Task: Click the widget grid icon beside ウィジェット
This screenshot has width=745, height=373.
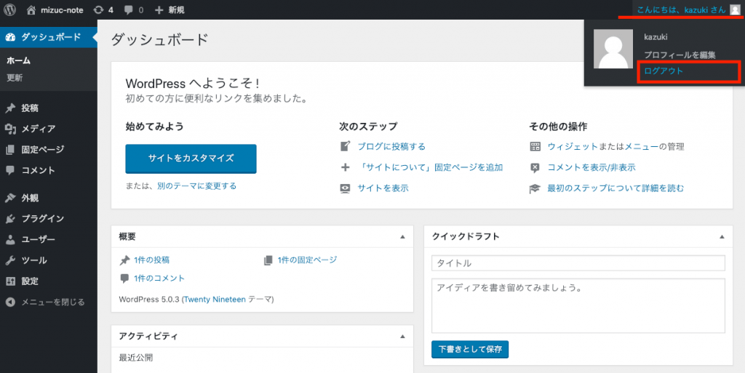Action: (535, 146)
